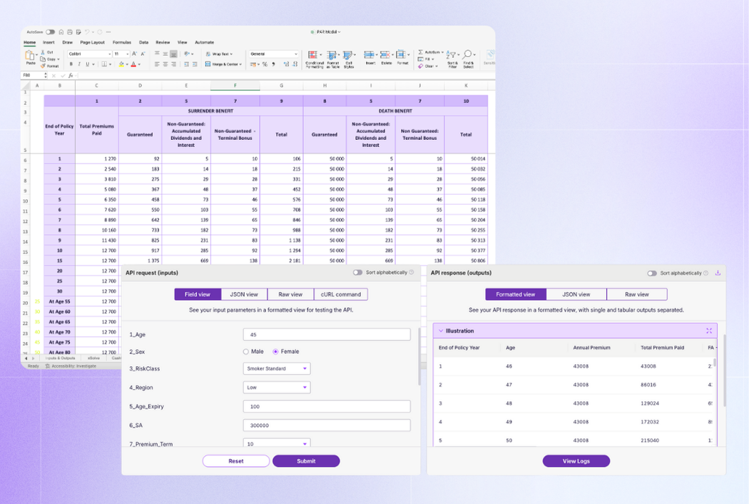Click the Submit button
Viewport: 749px width, 504px height.
tap(306, 461)
